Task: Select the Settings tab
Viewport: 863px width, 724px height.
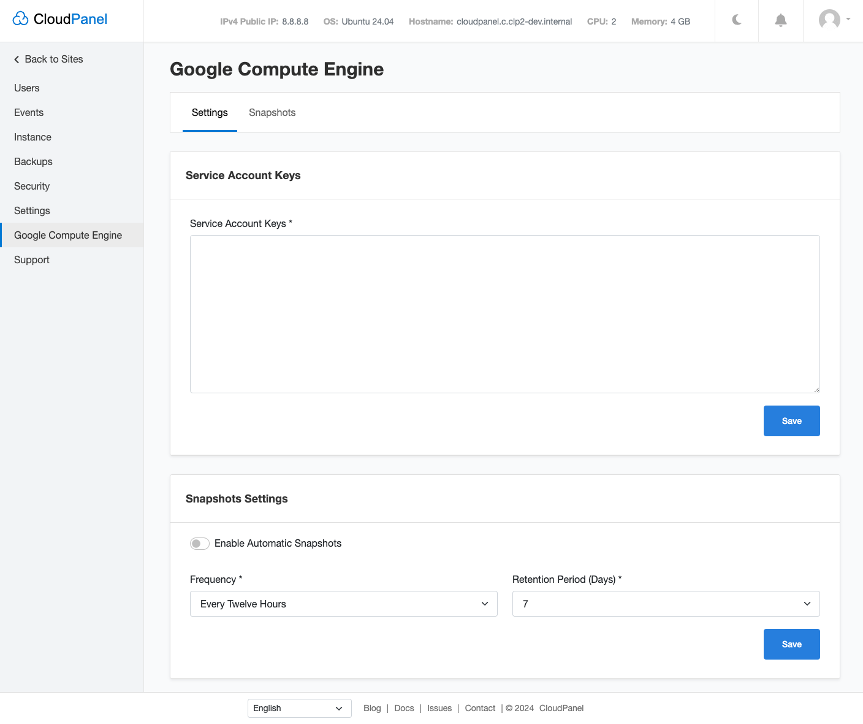Action: tap(210, 112)
